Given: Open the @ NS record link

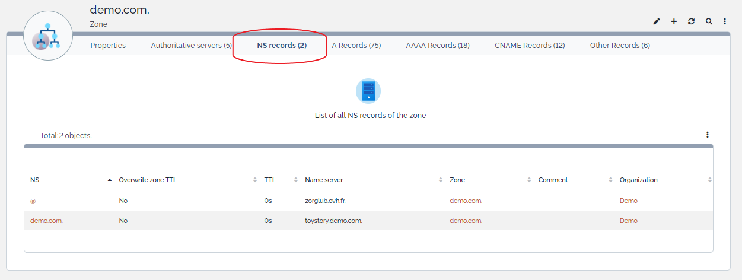Looking at the screenshot, I should [33, 201].
